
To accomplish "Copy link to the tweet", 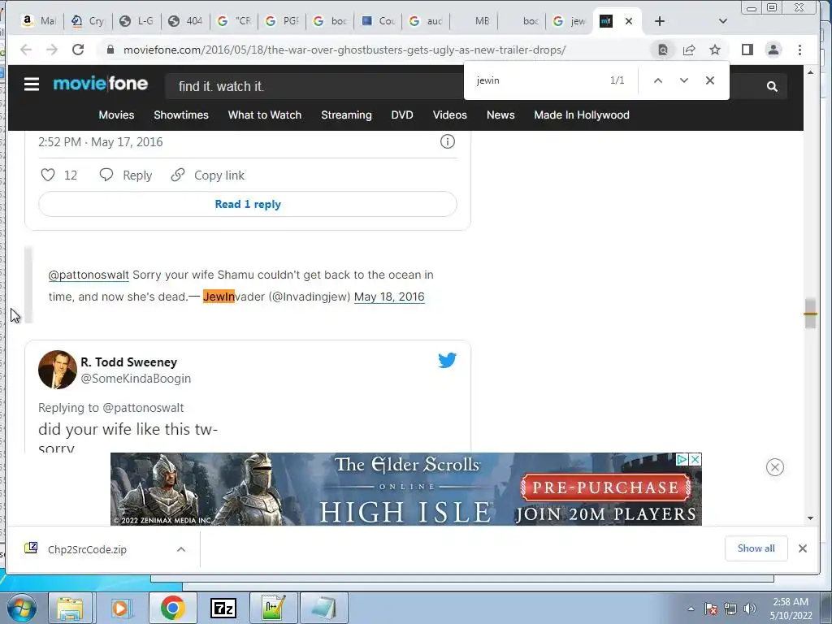I will point(207,175).
